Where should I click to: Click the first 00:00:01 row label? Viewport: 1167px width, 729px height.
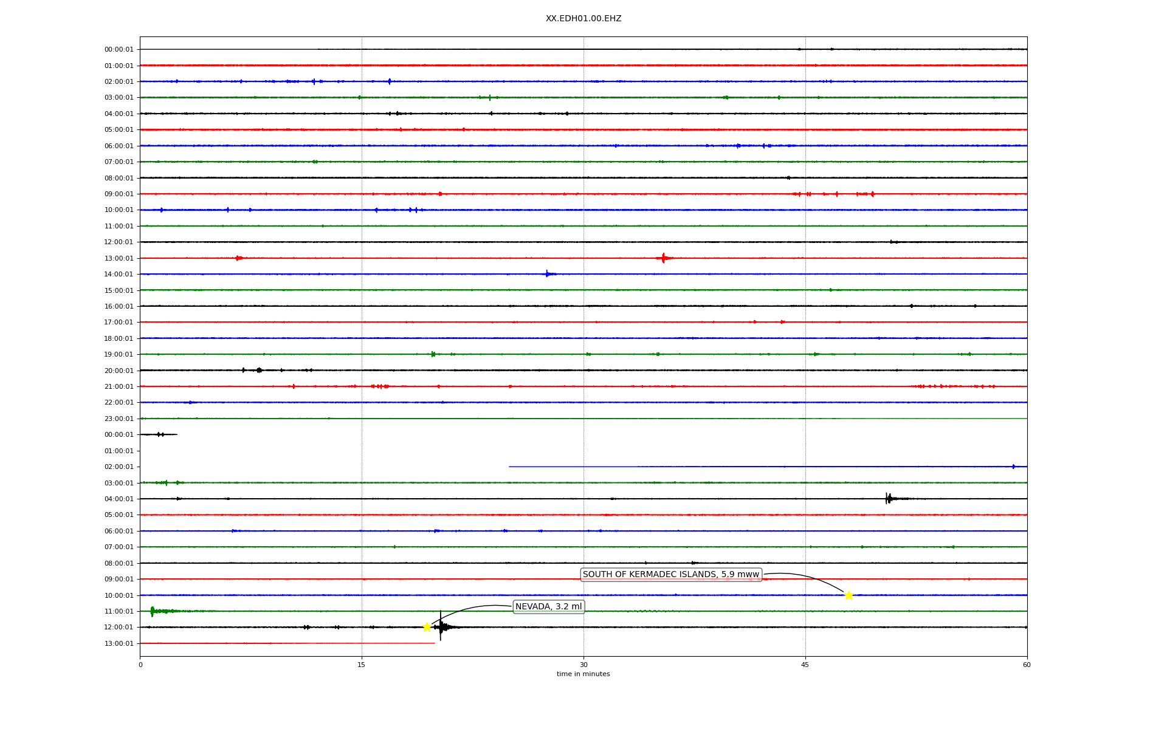(119, 50)
